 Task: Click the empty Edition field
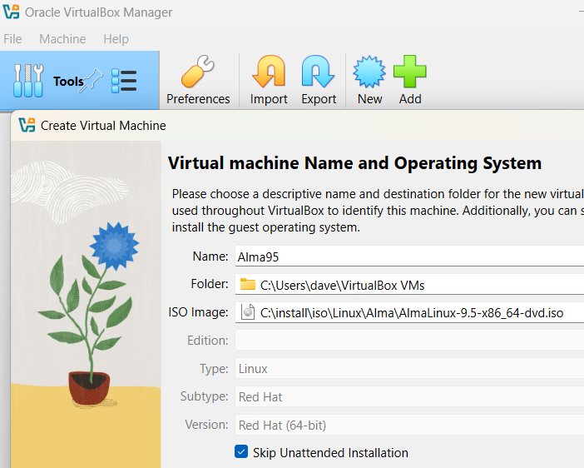(409, 341)
